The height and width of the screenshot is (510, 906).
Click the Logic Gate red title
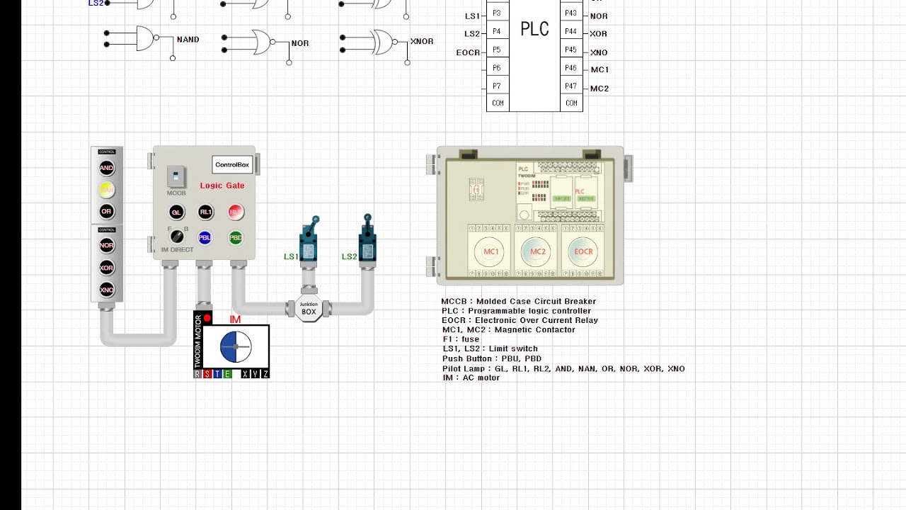click(222, 186)
